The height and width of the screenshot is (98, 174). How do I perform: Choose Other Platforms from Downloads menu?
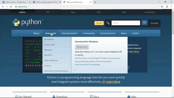[57, 60]
